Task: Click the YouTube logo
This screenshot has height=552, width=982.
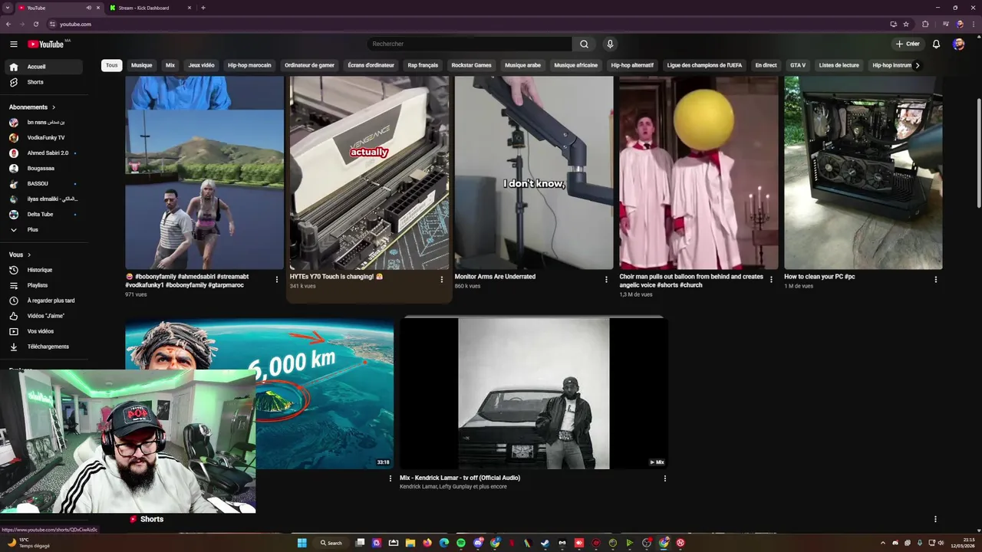Action: pyautogui.click(x=46, y=44)
